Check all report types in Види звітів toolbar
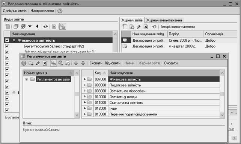The height and width of the screenshot is (144, 241). click(23, 26)
